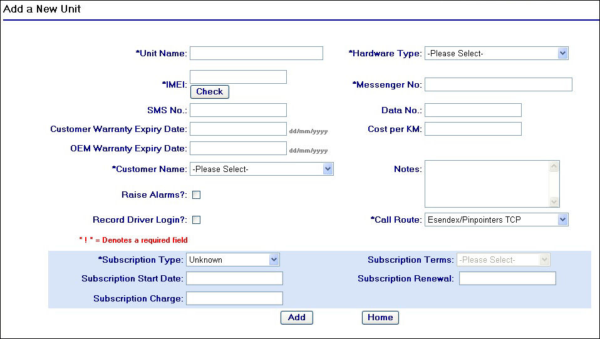Expand the Customer Name dropdown

pos(261,169)
